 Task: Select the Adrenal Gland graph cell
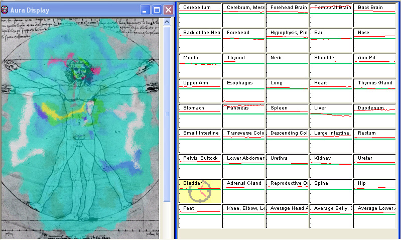click(x=243, y=191)
